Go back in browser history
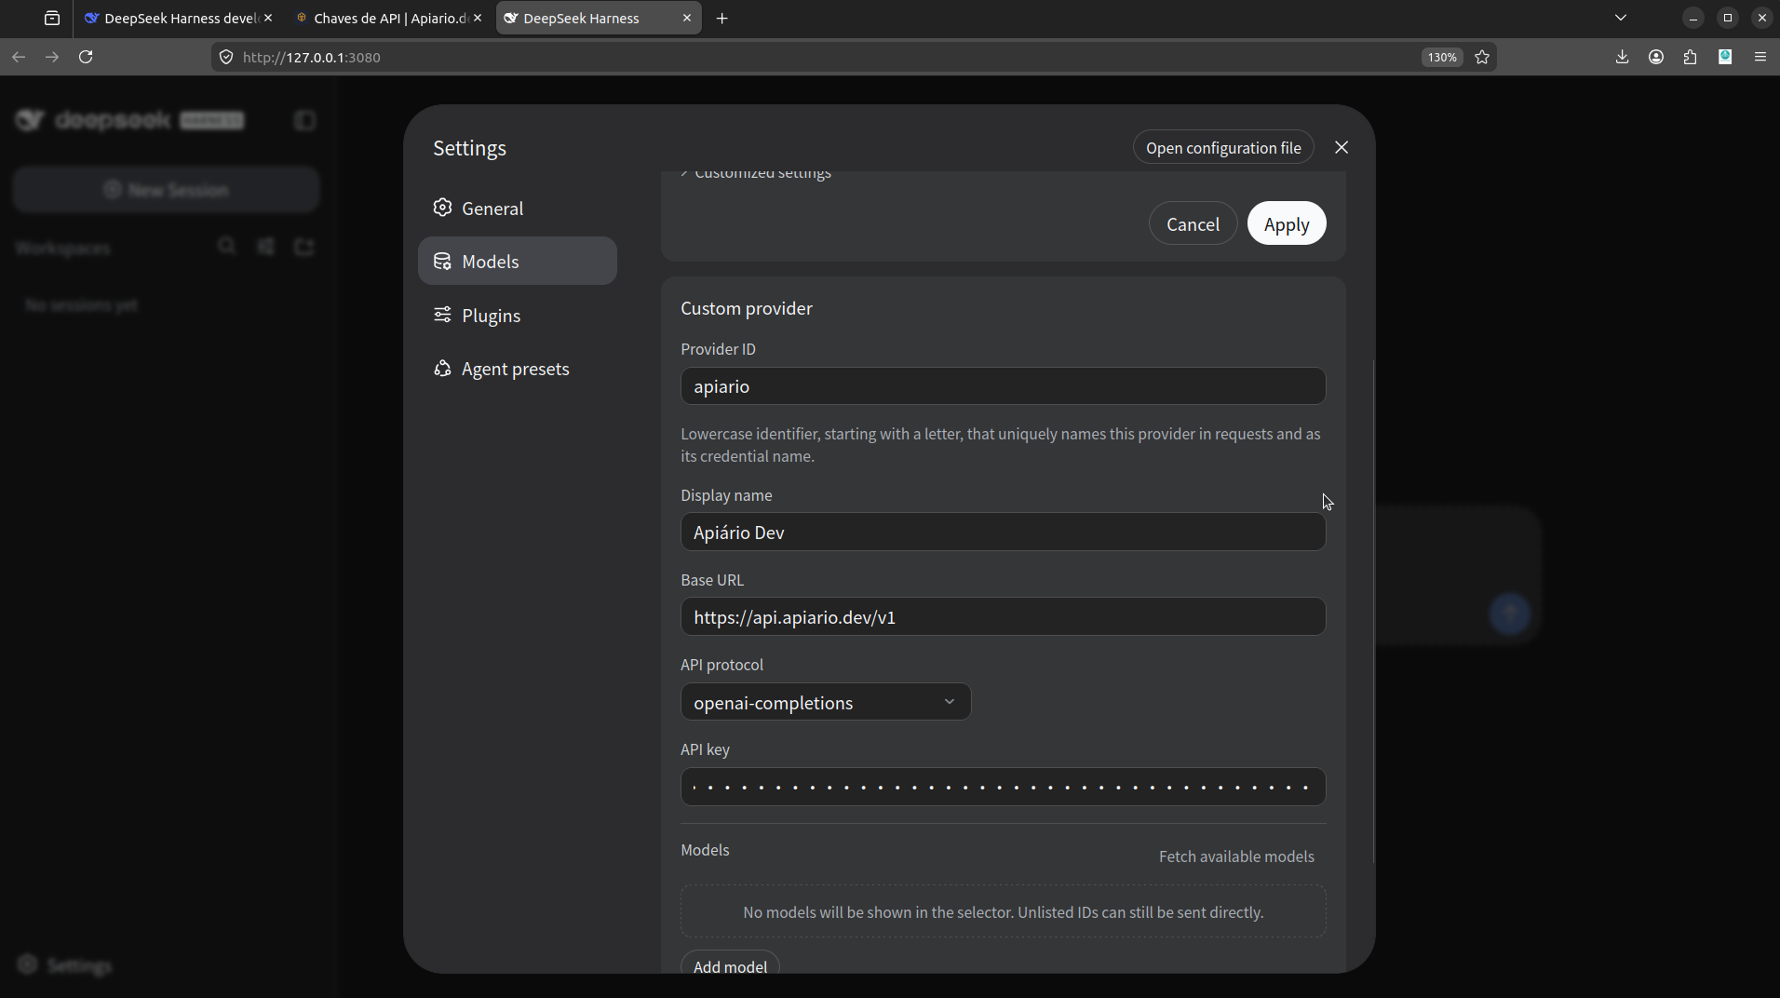1780x998 pixels. pos(19,57)
